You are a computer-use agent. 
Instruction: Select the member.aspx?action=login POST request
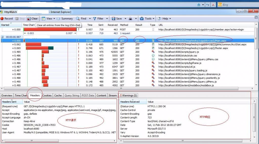point(127,30)
